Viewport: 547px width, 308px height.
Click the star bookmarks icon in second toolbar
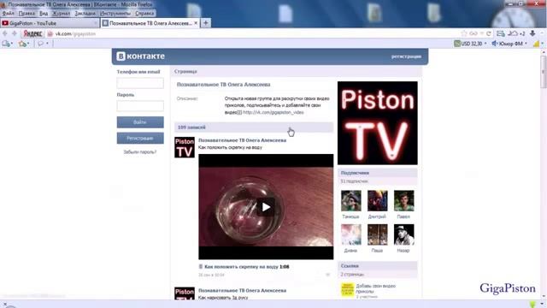[x=23, y=44]
